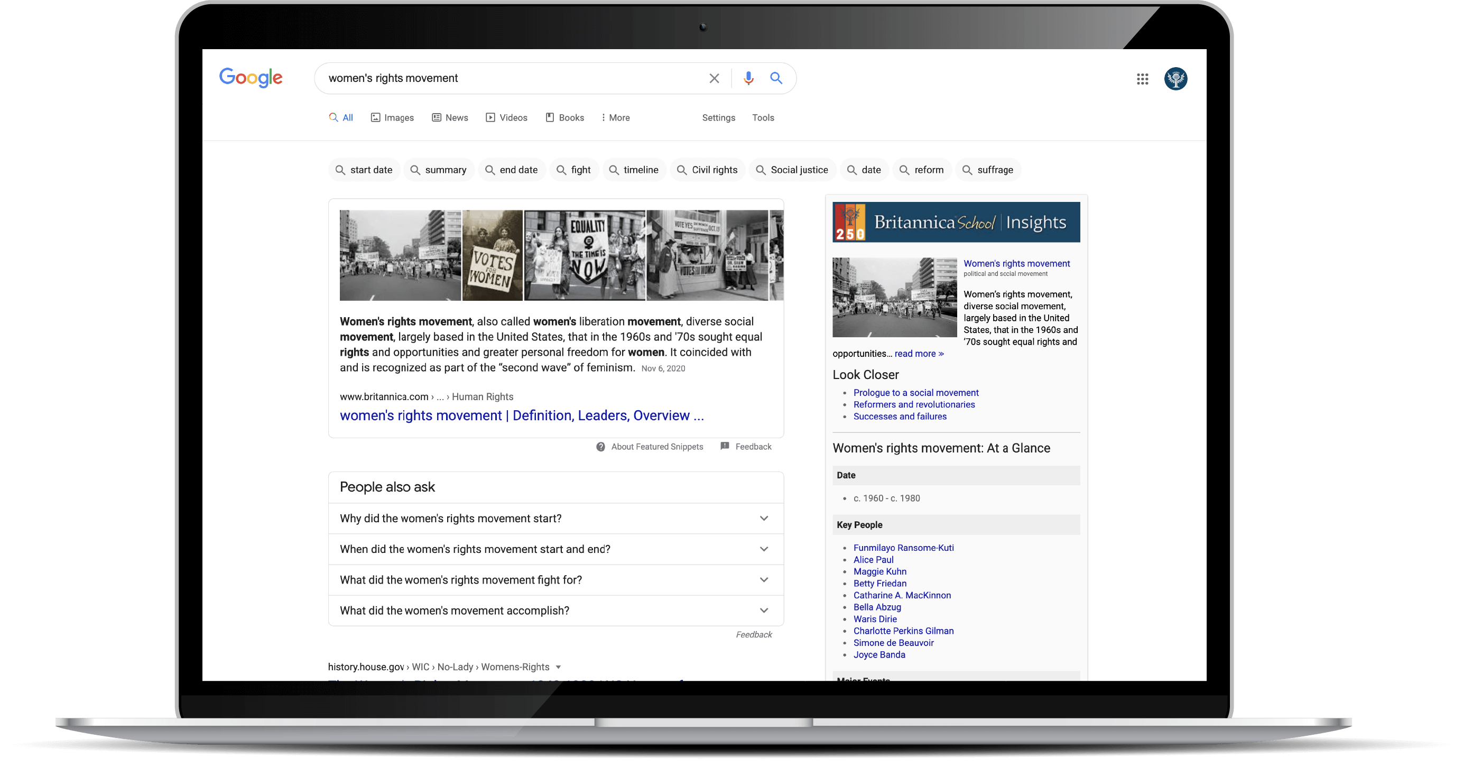Open the account profile avatar
This screenshot has width=1463, height=767.
pos(1175,79)
